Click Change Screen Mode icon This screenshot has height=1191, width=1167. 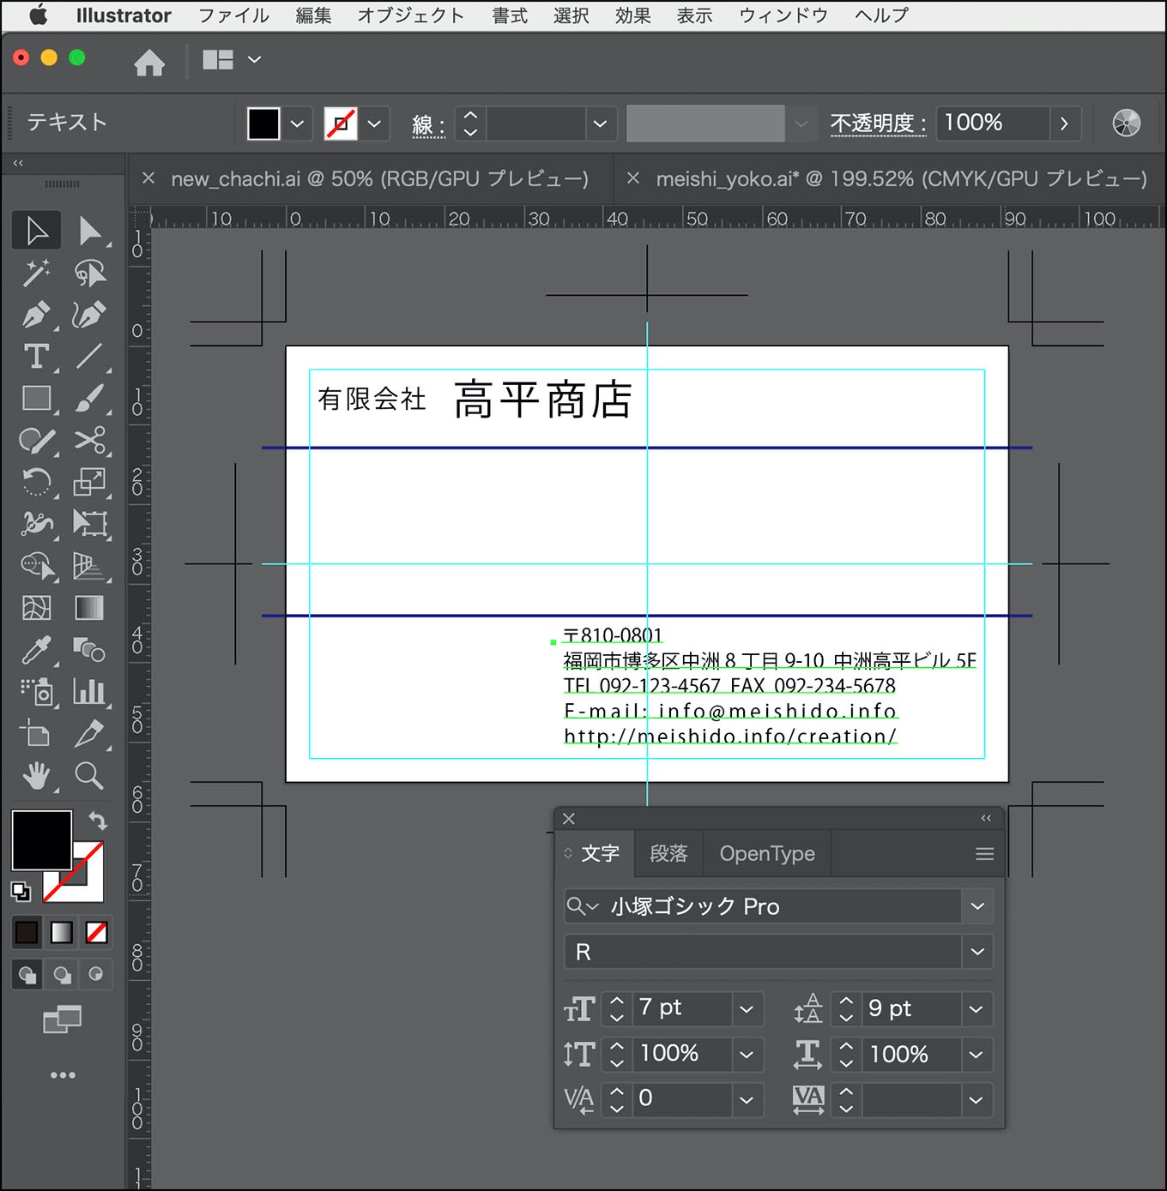(x=62, y=1019)
